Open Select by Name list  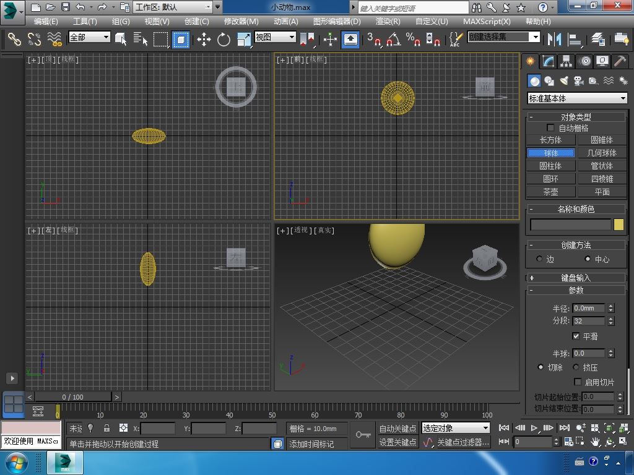tap(141, 39)
